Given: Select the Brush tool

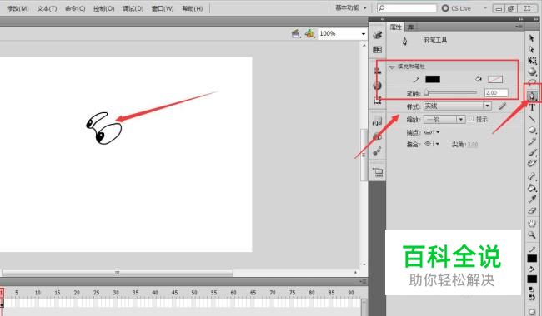Looking at the screenshot, I should click(x=532, y=152).
